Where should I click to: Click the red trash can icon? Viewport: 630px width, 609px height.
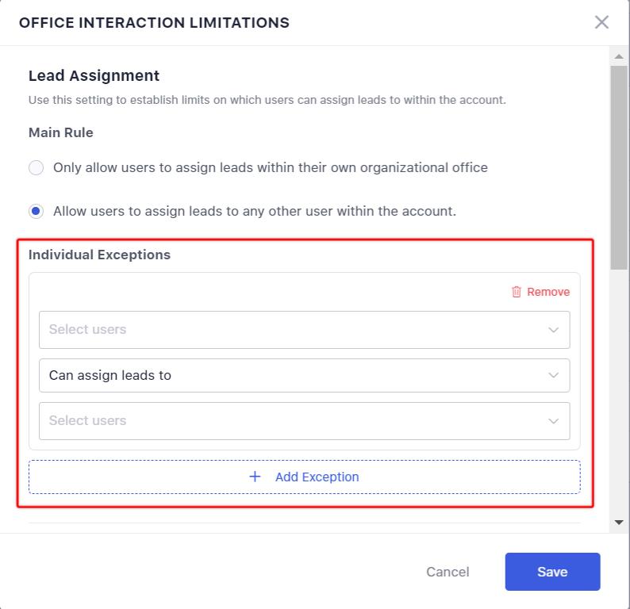(517, 292)
